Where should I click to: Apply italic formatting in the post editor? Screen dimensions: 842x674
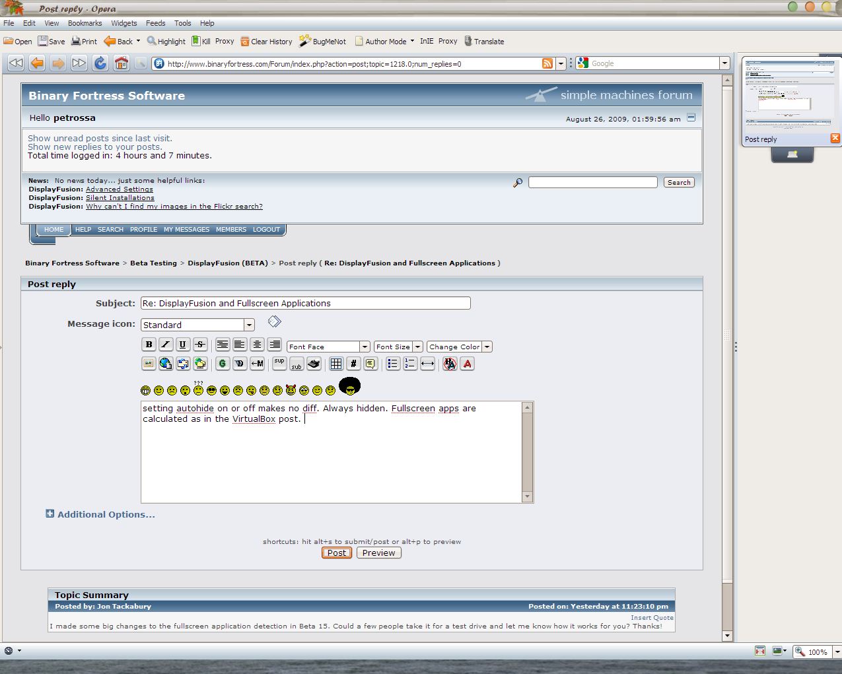166,344
